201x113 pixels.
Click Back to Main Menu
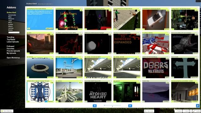7,111
